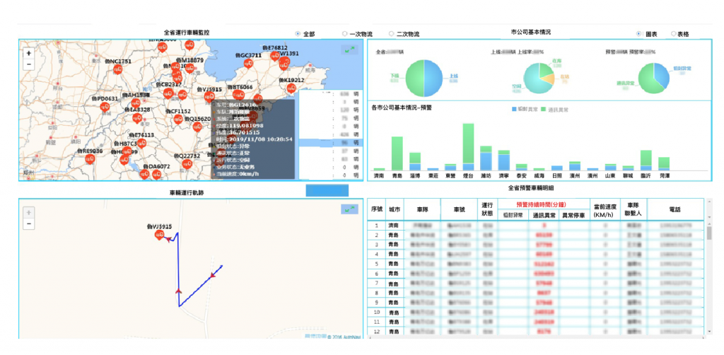
Task: Zoom out on the vehicle track map
Action: coord(29,223)
